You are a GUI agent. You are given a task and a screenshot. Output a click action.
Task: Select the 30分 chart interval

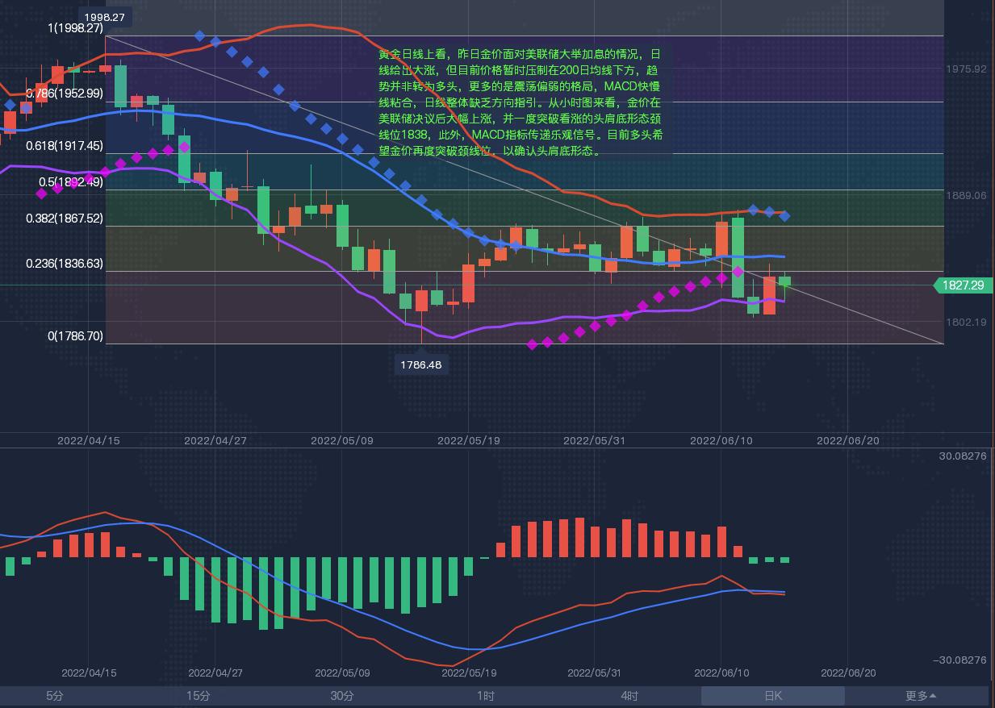point(342,696)
